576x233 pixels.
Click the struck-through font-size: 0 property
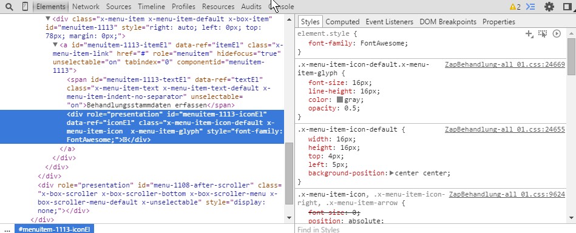click(x=334, y=212)
